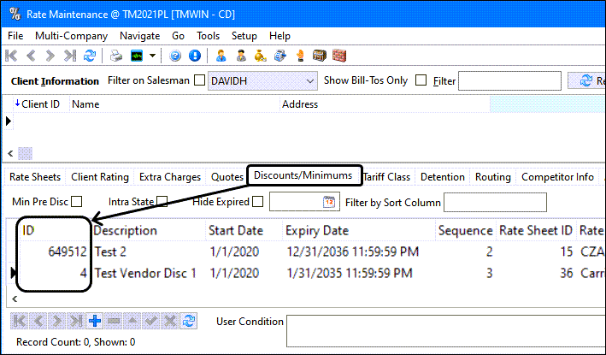Open the Multi-Company menu
Image resolution: width=606 pixels, height=355 pixels.
71,36
